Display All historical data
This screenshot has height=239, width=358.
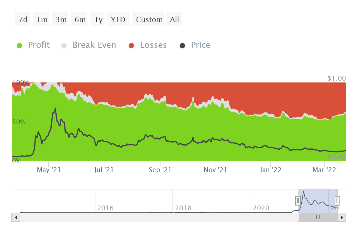[175, 20]
